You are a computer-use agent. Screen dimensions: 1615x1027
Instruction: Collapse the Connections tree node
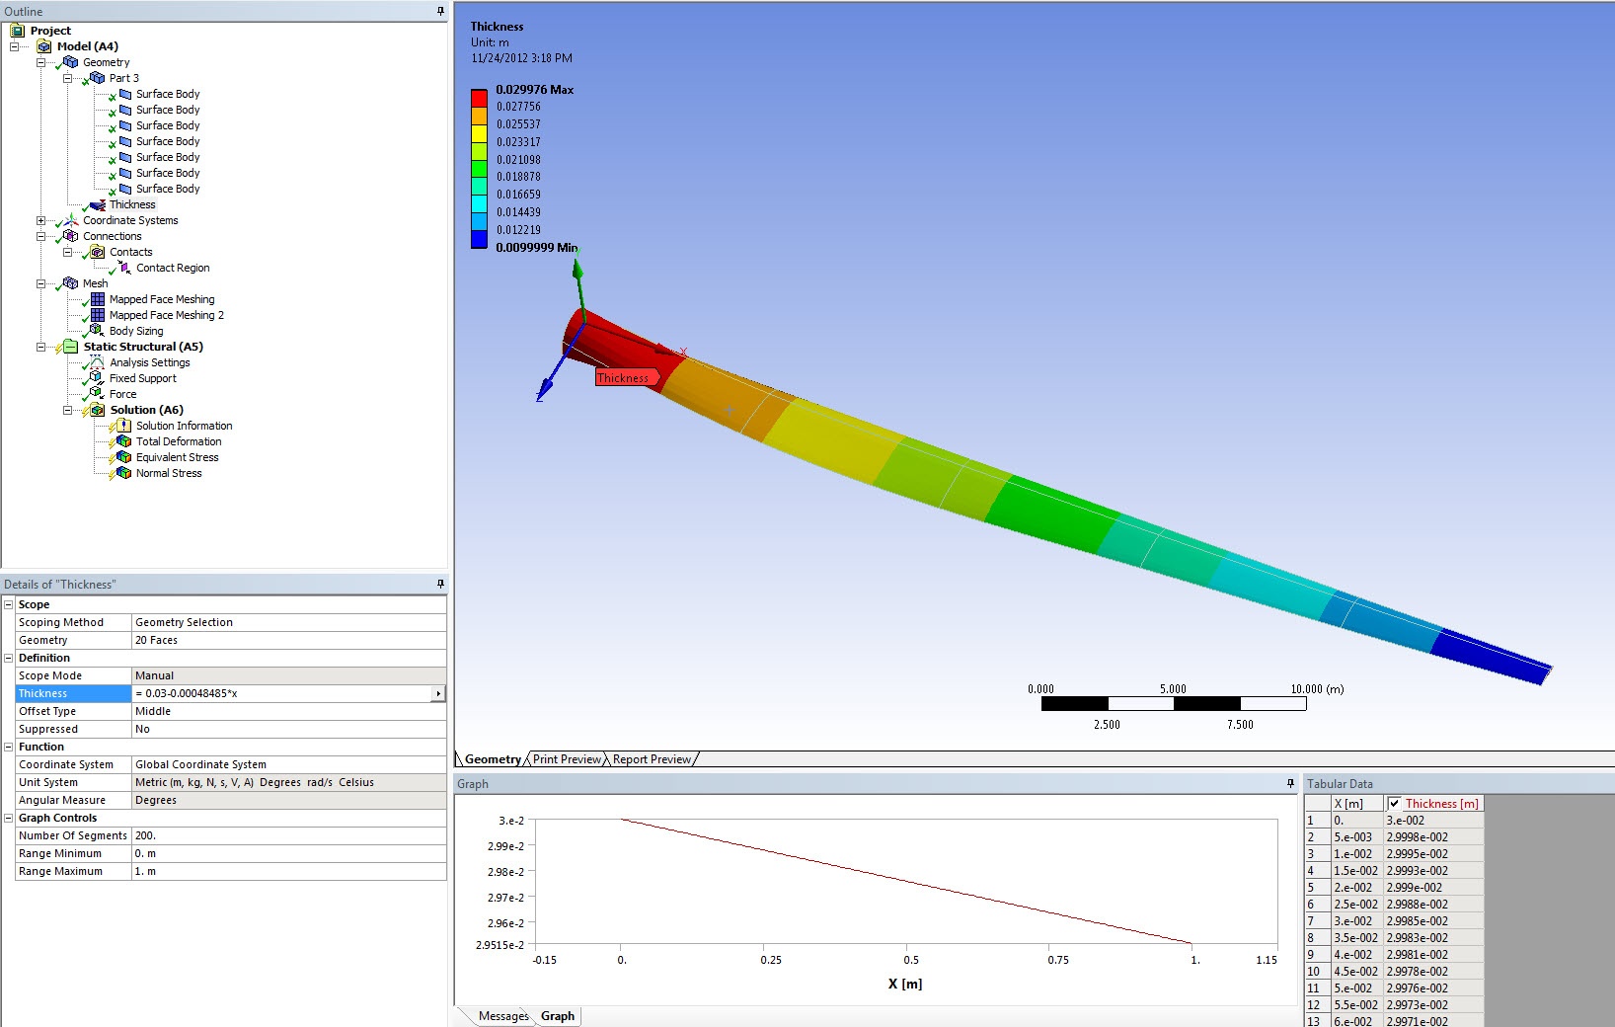[40, 236]
